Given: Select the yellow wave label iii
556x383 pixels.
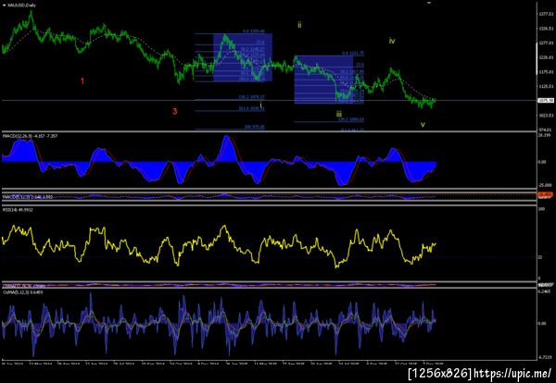Looking at the screenshot, I should point(339,114).
